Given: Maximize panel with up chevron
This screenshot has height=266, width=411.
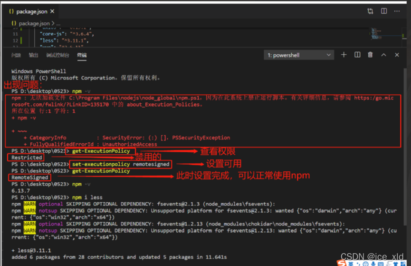Looking at the screenshot, I should (x=383, y=55).
